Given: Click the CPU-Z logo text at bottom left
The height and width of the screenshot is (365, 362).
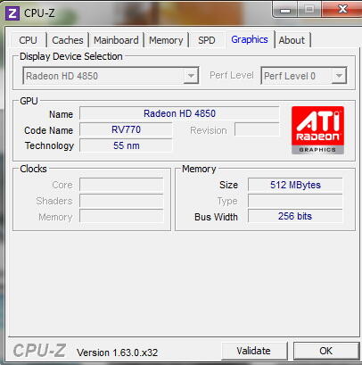Looking at the screenshot, I should [x=39, y=351].
